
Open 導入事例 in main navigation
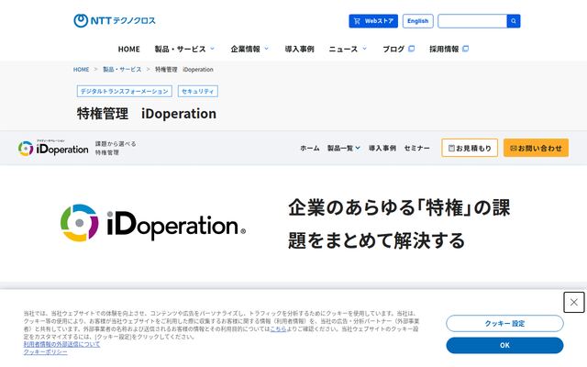coord(300,49)
